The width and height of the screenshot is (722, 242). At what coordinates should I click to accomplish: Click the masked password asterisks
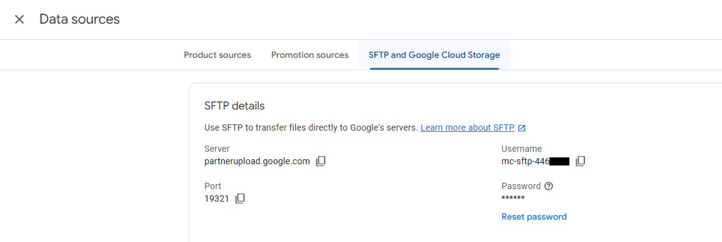(513, 198)
